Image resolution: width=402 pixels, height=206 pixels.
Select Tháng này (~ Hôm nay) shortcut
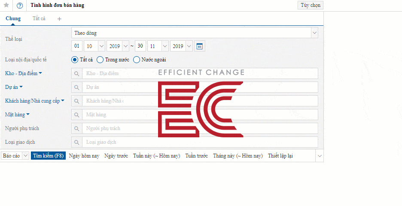pyautogui.click(x=238, y=156)
